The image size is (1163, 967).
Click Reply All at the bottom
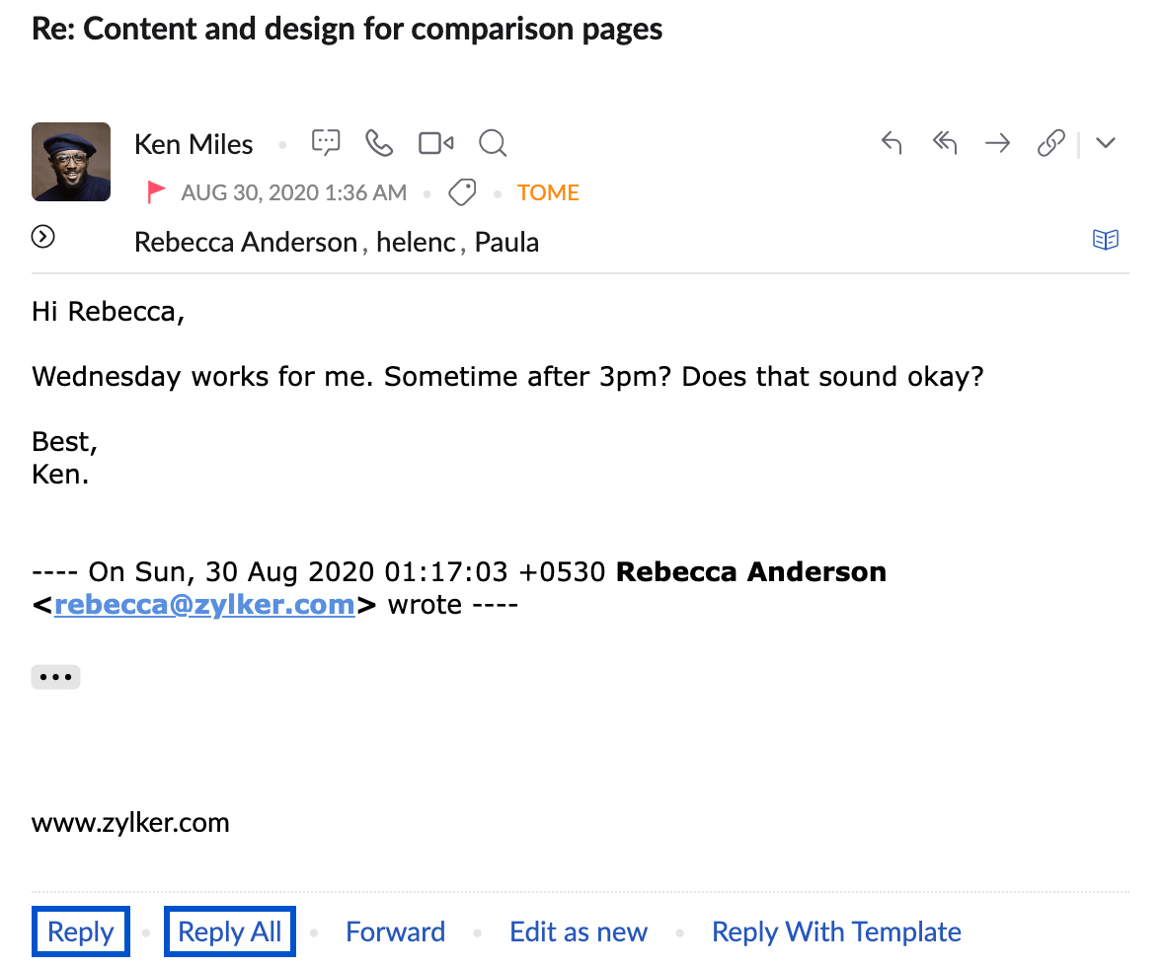(230, 931)
